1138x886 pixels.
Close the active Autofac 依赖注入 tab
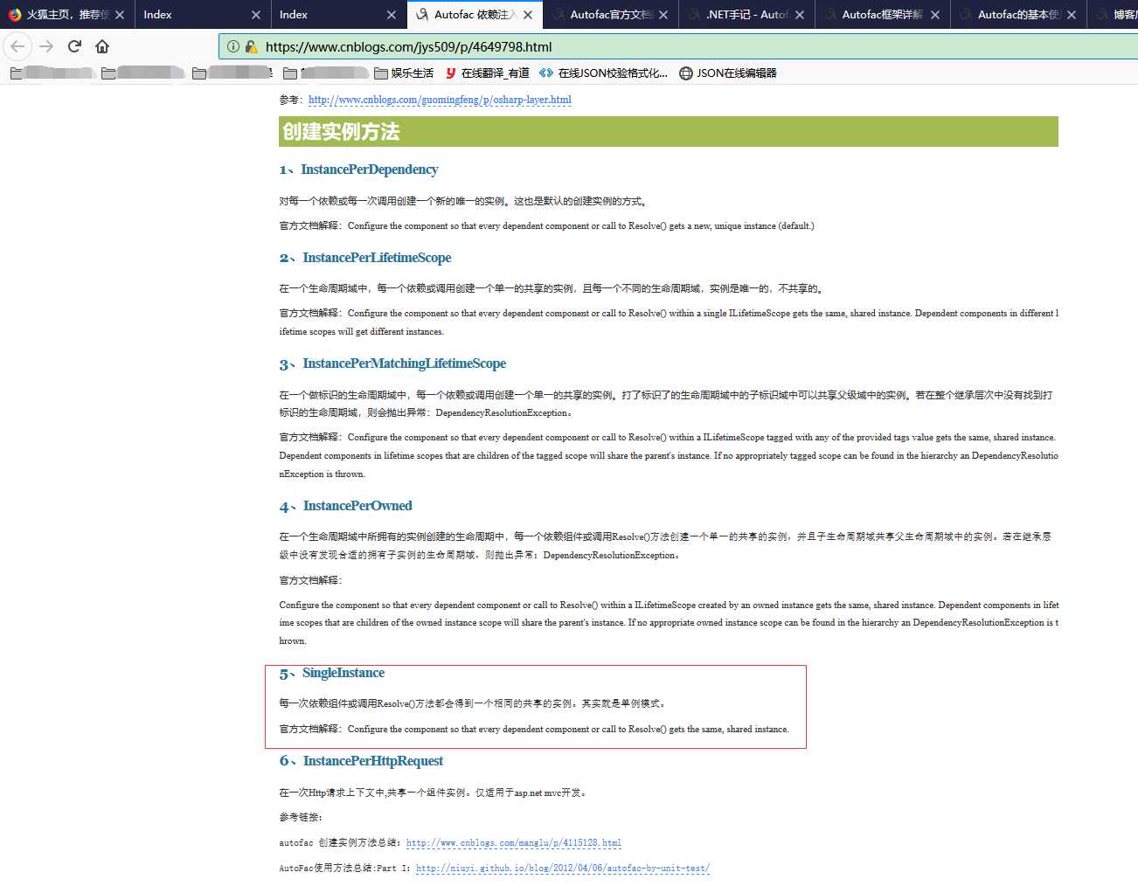pos(528,15)
